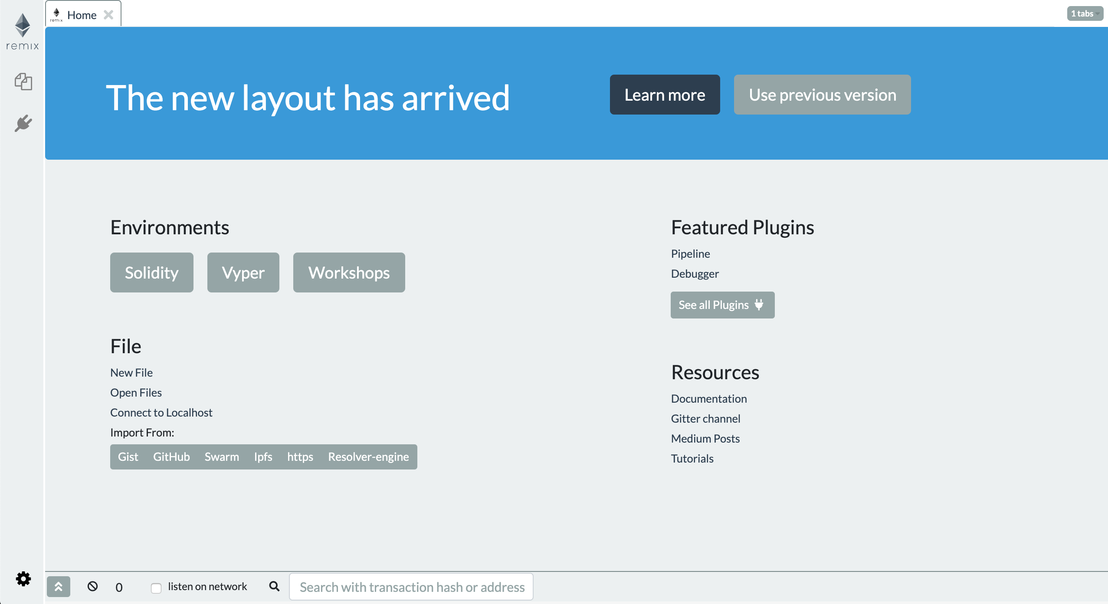The height and width of the screenshot is (604, 1108).
Task: Open Debugger plugin link
Action: (695, 274)
